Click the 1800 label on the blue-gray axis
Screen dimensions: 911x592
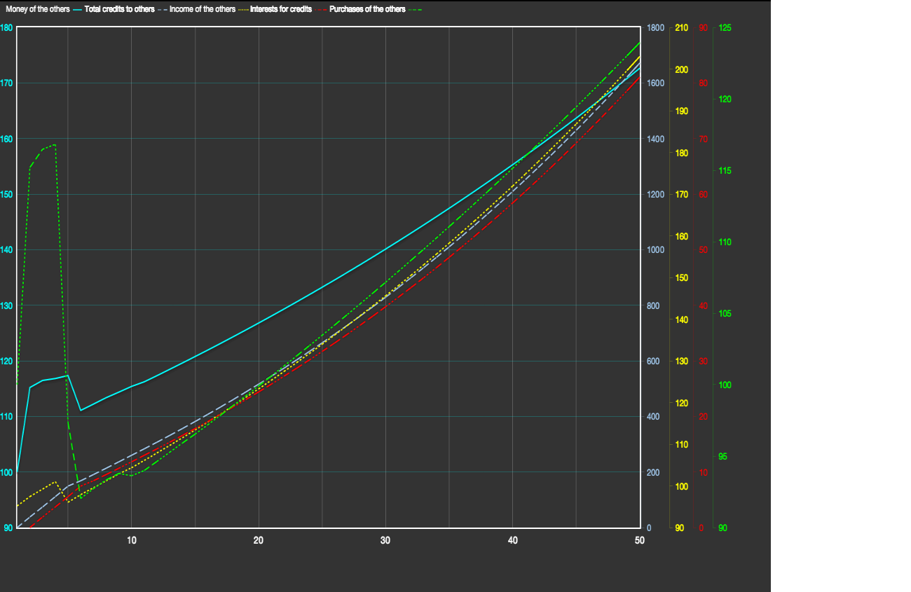[x=655, y=28]
